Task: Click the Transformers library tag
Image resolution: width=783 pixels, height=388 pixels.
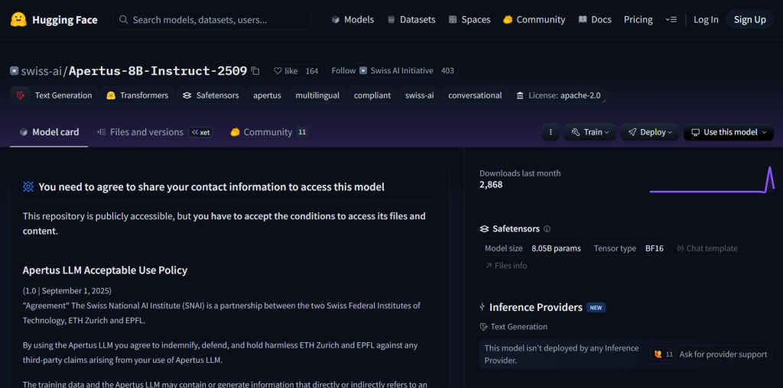Action: 137,95
